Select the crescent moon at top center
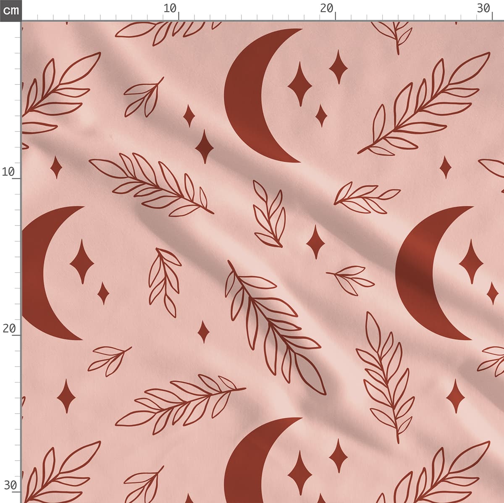This screenshot has width=504, height=503. tap(244, 97)
